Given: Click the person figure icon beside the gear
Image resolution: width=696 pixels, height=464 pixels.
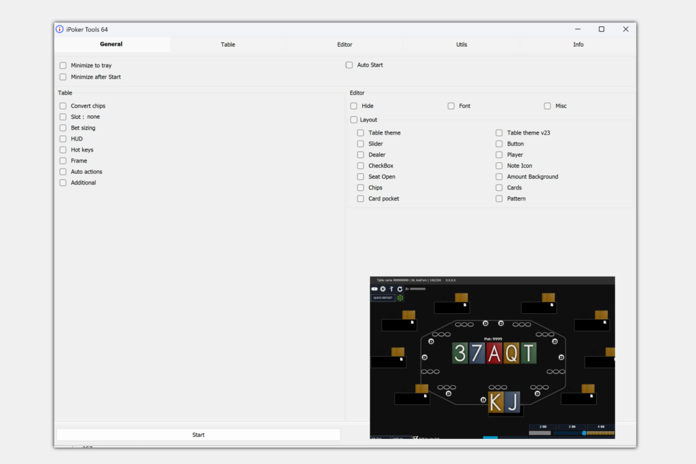Looking at the screenshot, I should [x=391, y=289].
